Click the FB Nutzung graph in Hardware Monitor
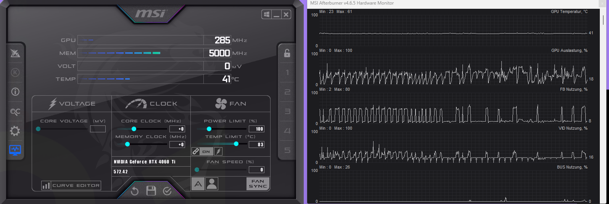 [453, 108]
